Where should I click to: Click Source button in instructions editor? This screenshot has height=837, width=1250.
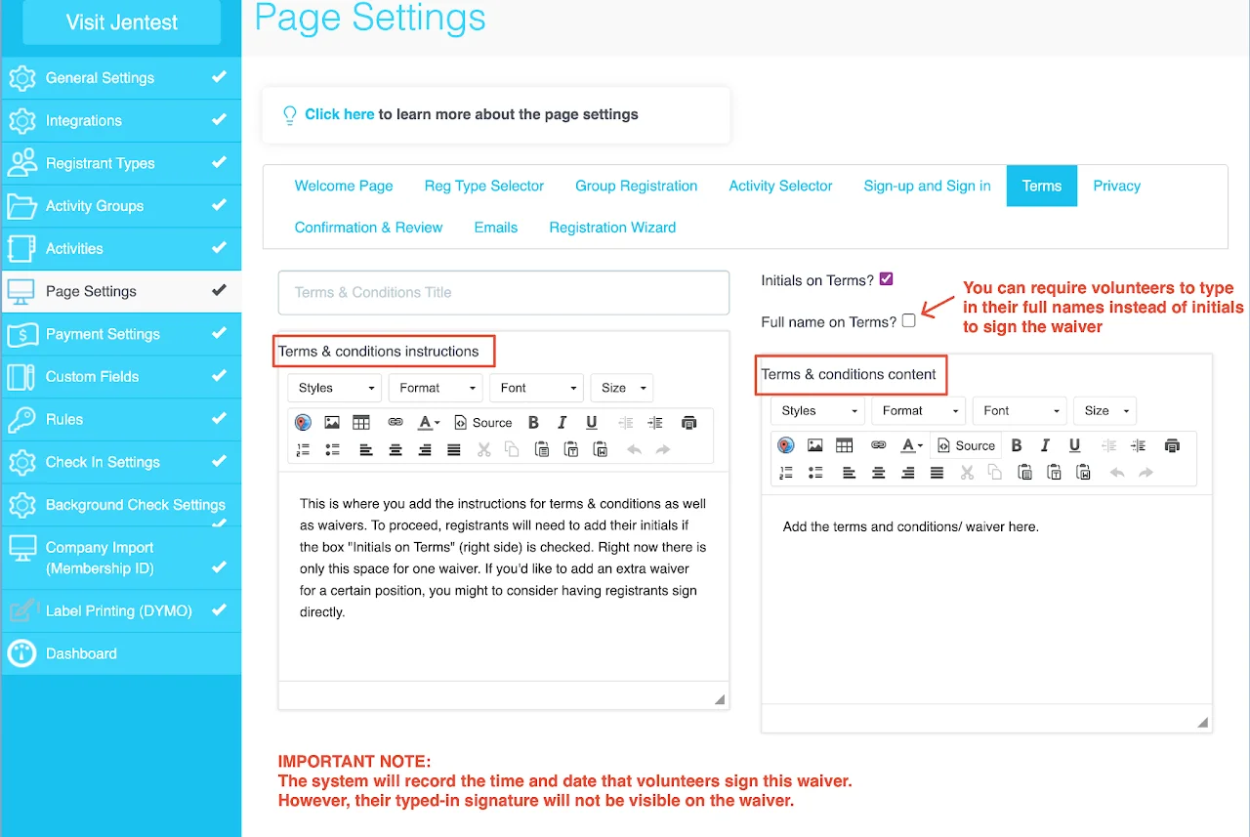pyautogui.click(x=482, y=423)
